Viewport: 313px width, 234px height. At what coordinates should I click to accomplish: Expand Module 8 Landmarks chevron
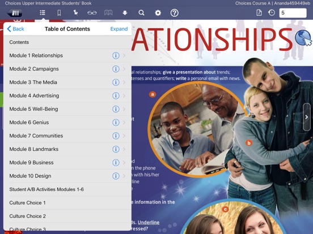click(x=124, y=149)
